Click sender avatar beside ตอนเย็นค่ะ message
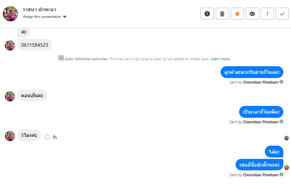This screenshot has width=291, height=185. point(10,96)
